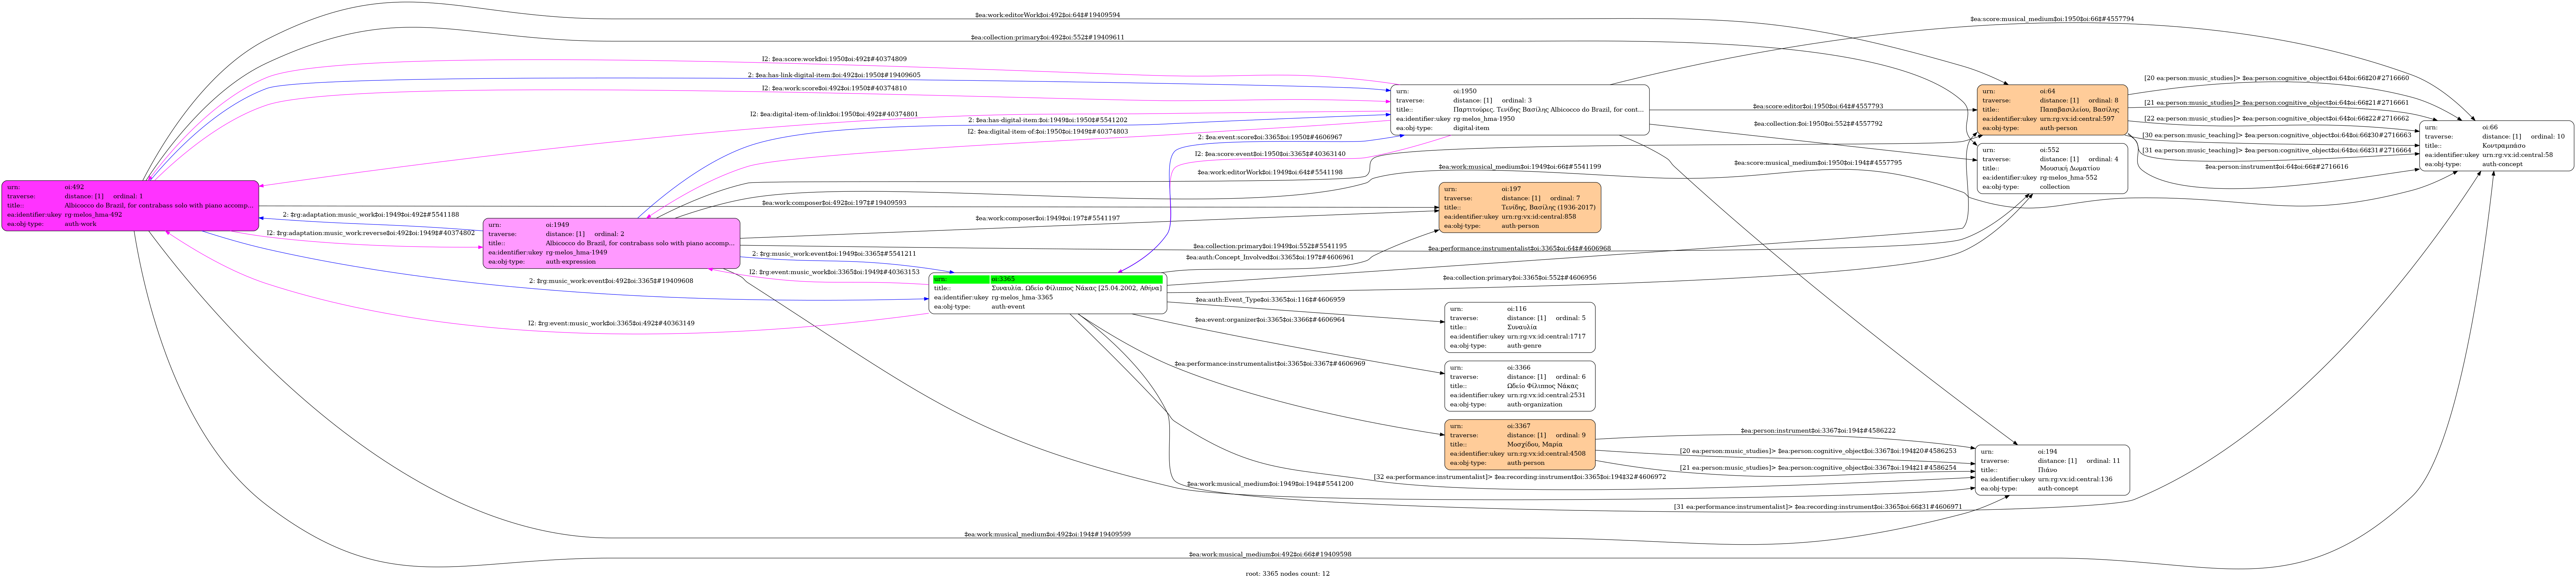The image size is (2576, 581).
Task: Select the oi:194 auth-concept node
Action: pos(2053,470)
